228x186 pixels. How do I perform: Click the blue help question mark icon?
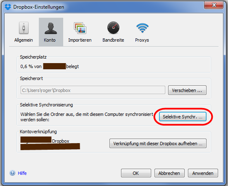12,173
